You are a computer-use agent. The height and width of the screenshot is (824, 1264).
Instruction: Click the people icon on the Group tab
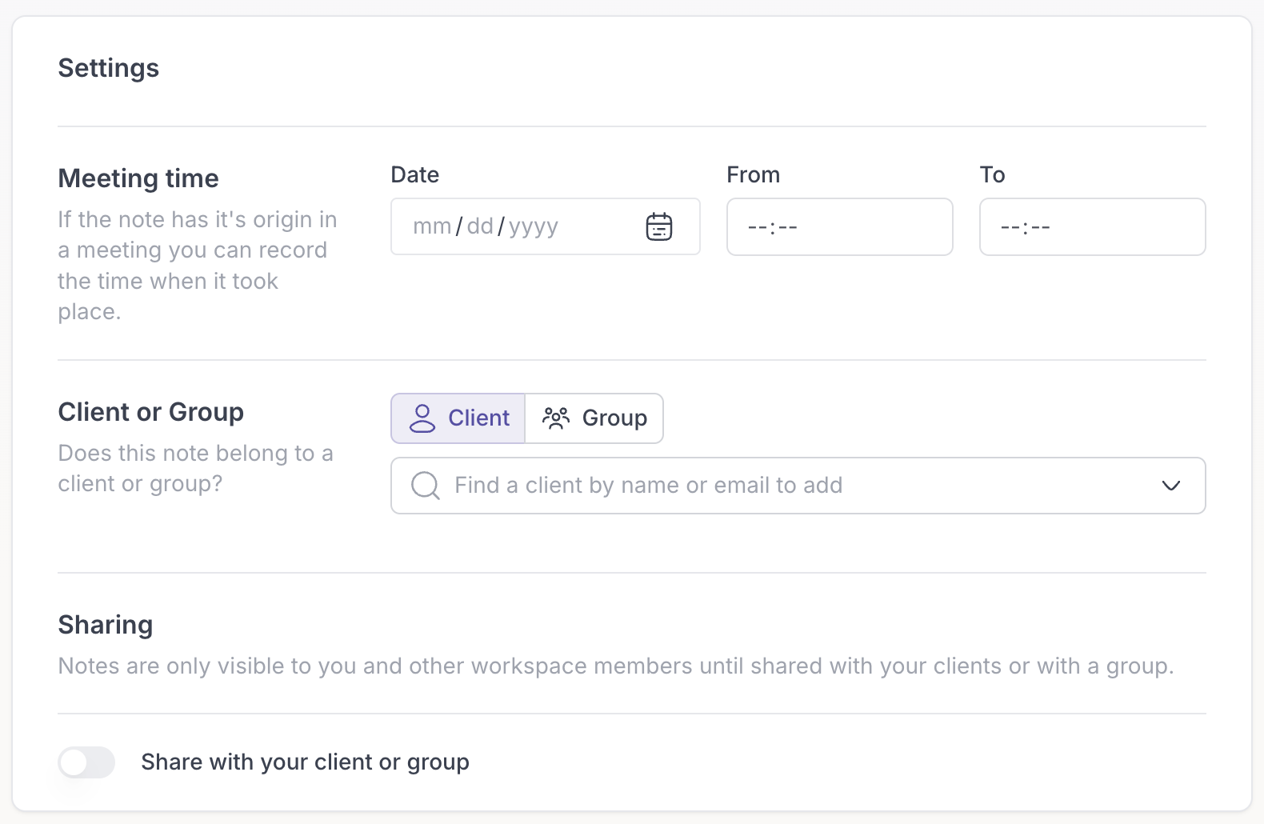pos(556,418)
